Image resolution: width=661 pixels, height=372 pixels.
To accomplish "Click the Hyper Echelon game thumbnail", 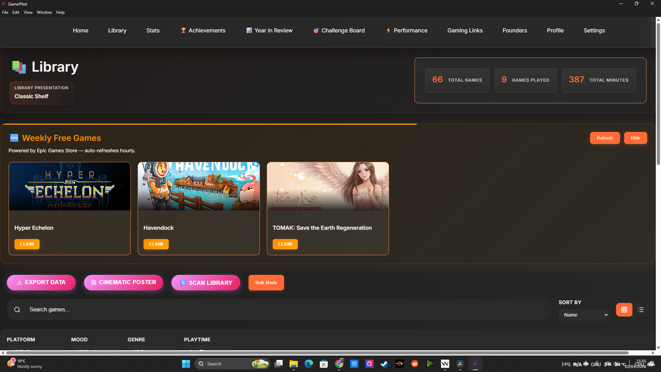I will [x=70, y=186].
